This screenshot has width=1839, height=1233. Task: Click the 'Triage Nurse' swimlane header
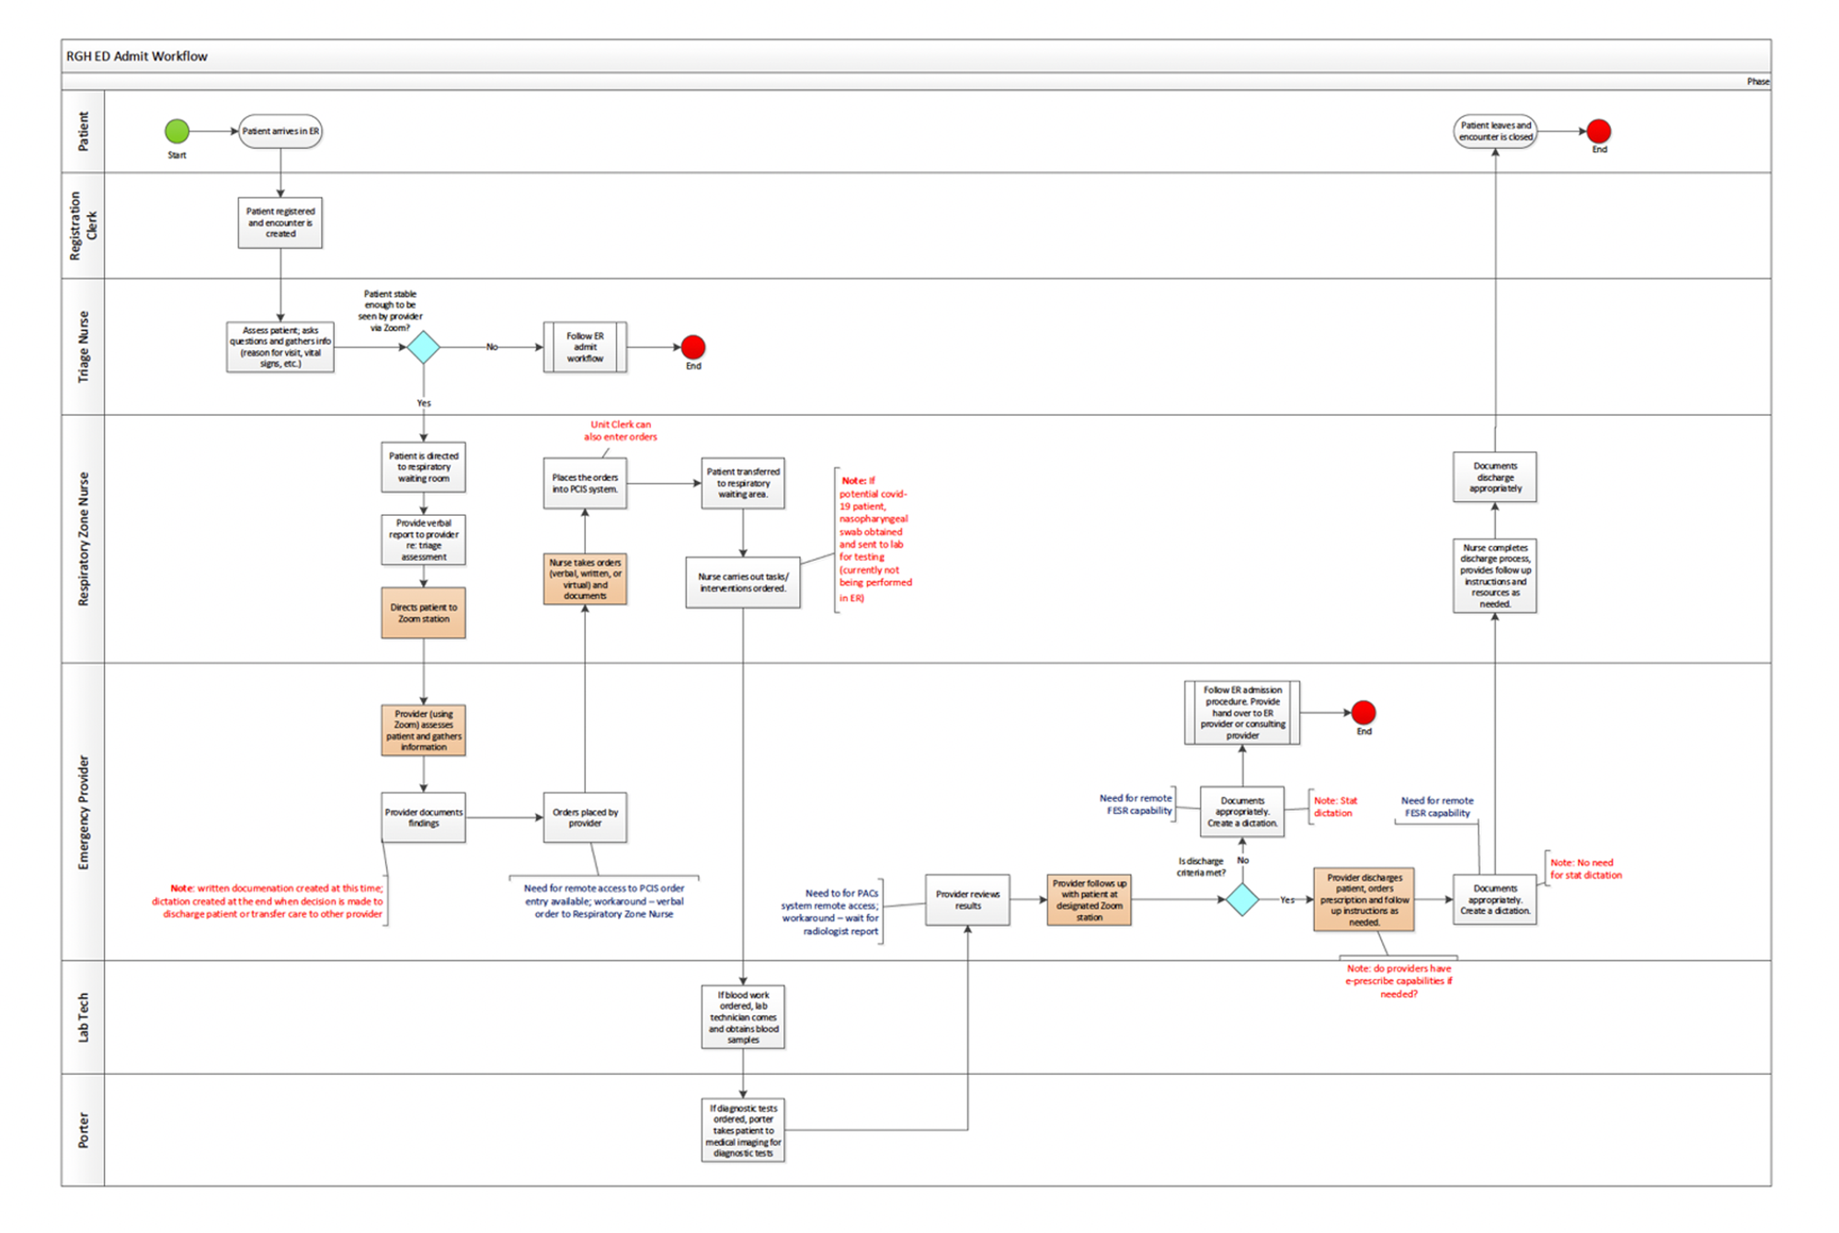click(84, 347)
